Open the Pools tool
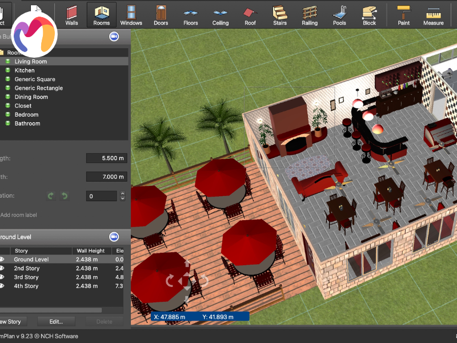Screen dimensions: 457x343 click(339, 15)
